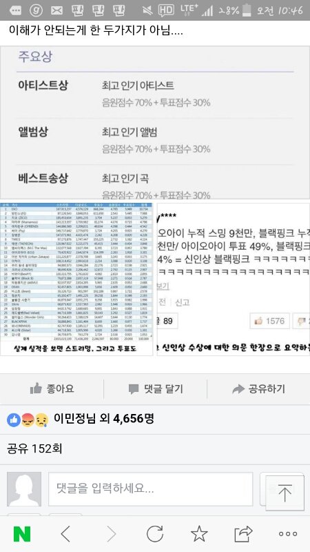Jump to top with up-arrow button

point(285,493)
